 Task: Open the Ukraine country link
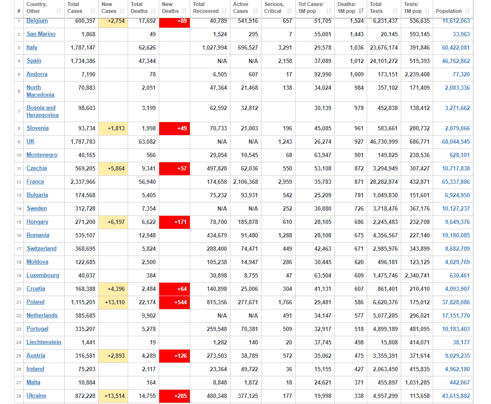point(36,396)
